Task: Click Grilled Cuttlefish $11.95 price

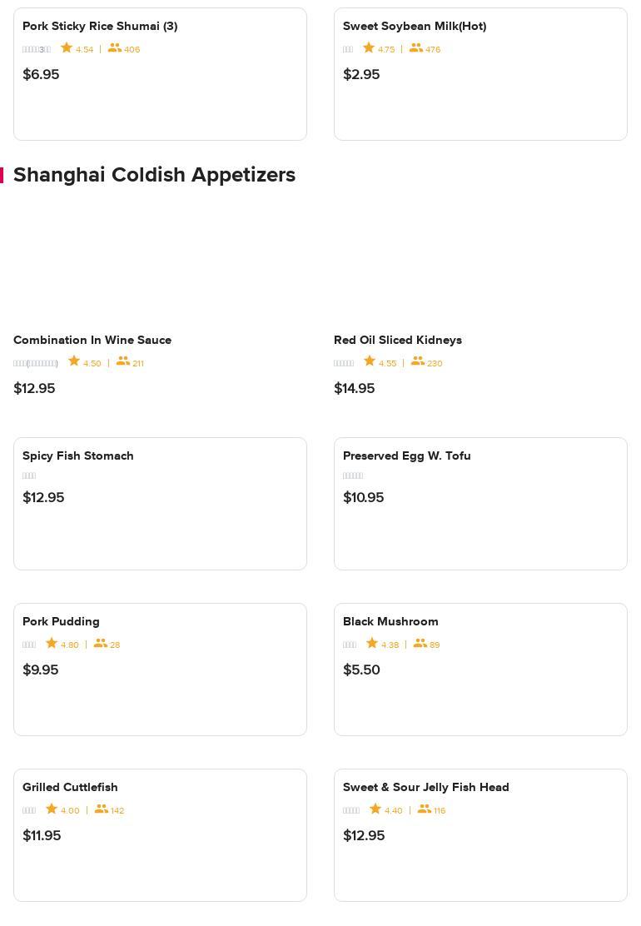Action: (42, 835)
